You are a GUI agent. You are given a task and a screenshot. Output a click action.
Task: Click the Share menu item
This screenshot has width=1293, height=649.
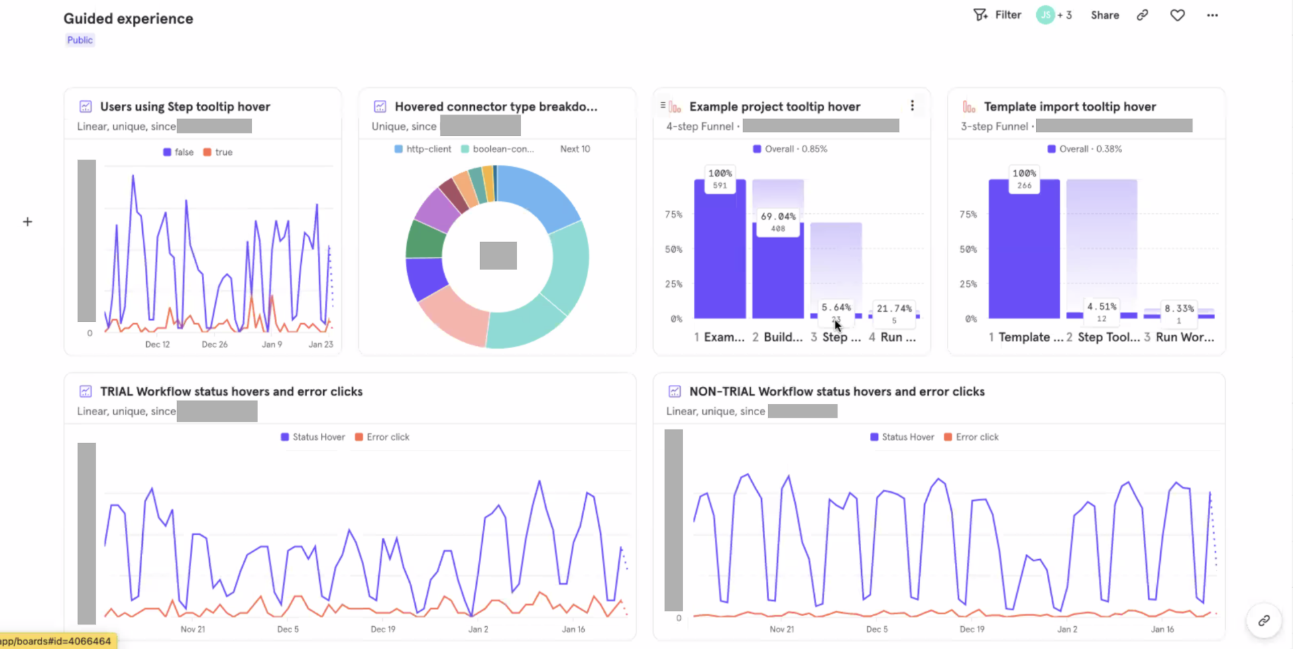pos(1105,14)
